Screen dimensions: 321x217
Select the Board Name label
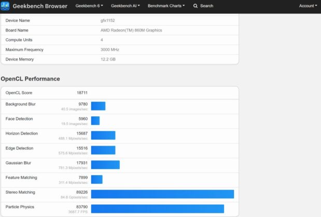(x=17, y=30)
